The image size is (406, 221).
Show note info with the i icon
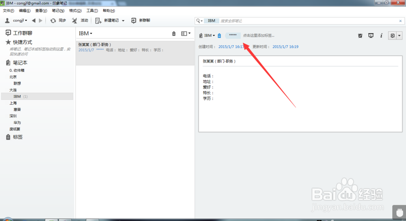pyautogui.click(x=381, y=36)
